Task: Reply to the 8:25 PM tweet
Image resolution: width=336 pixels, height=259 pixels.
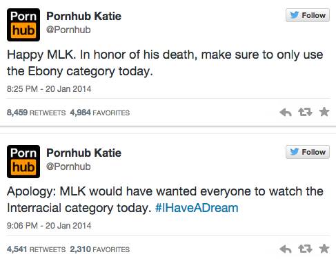Action: click(286, 113)
